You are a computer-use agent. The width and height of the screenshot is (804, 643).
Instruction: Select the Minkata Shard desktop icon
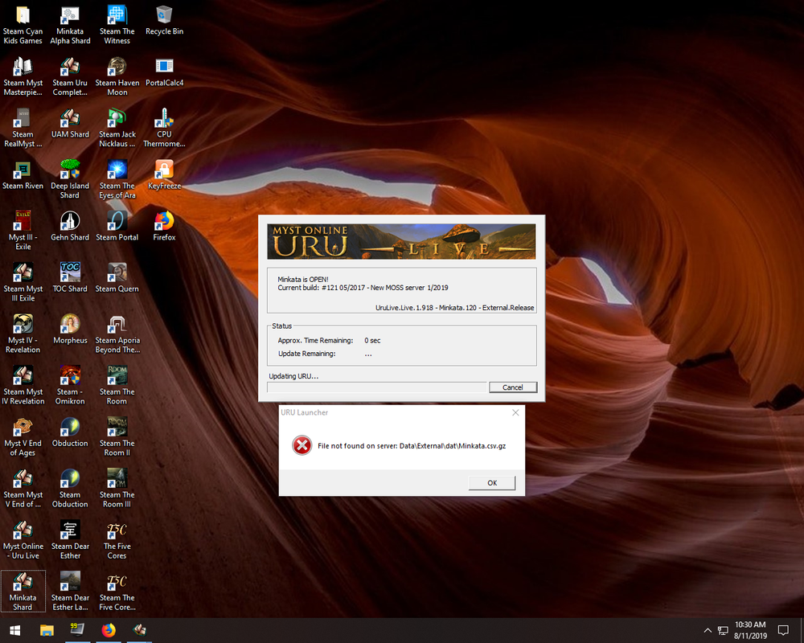pyautogui.click(x=23, y=592)
